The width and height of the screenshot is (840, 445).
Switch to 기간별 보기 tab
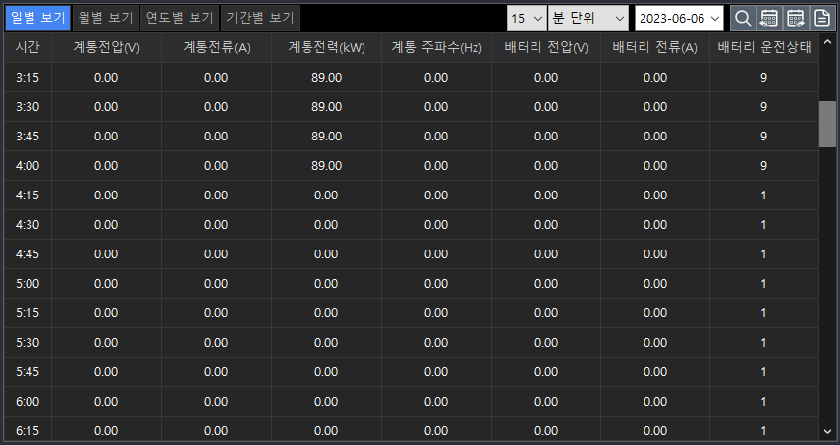pyautogui.click(x=259, y=19)
